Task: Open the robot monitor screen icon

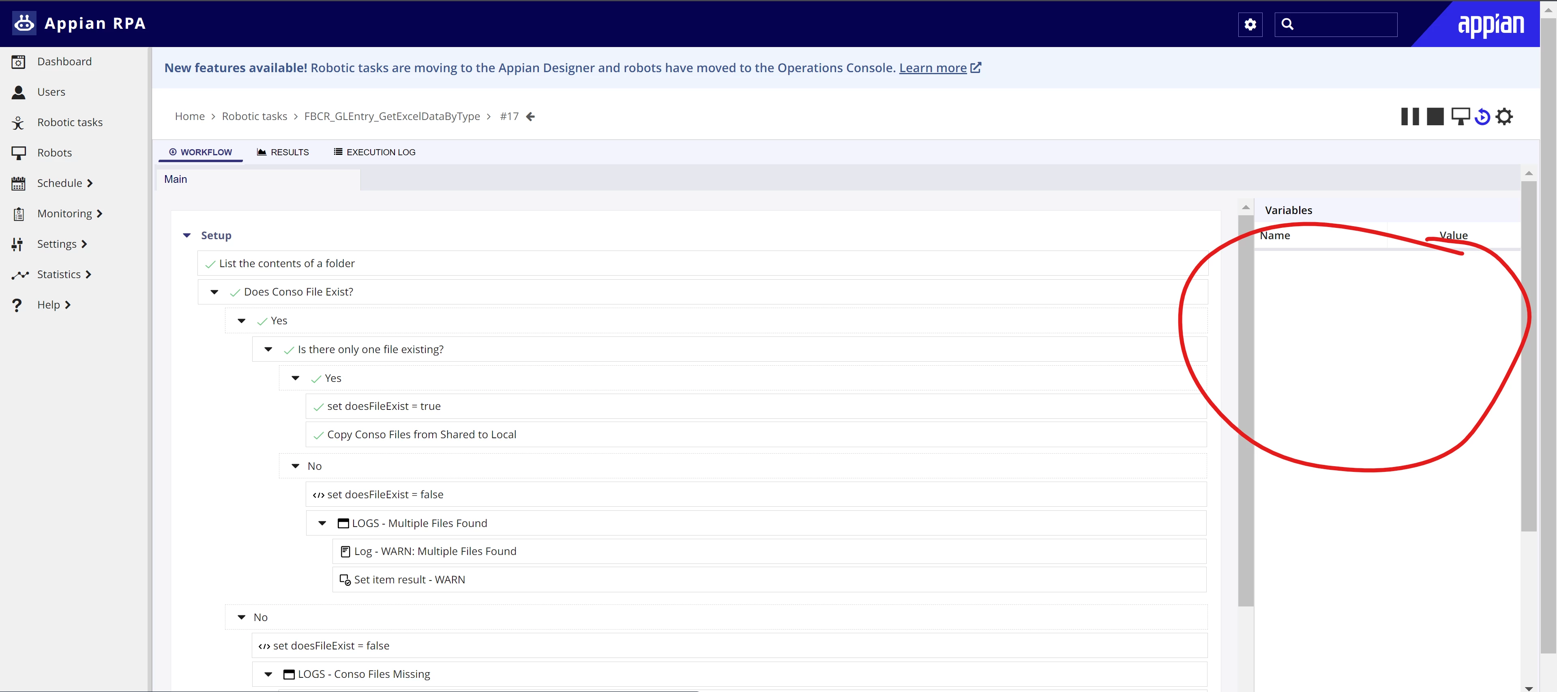Action: point(1460,116)
